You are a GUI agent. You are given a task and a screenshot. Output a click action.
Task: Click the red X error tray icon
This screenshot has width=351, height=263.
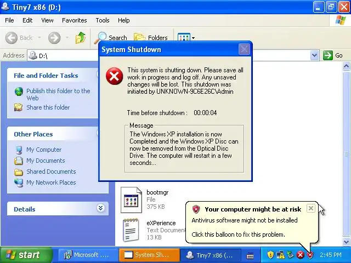point(301,255)
